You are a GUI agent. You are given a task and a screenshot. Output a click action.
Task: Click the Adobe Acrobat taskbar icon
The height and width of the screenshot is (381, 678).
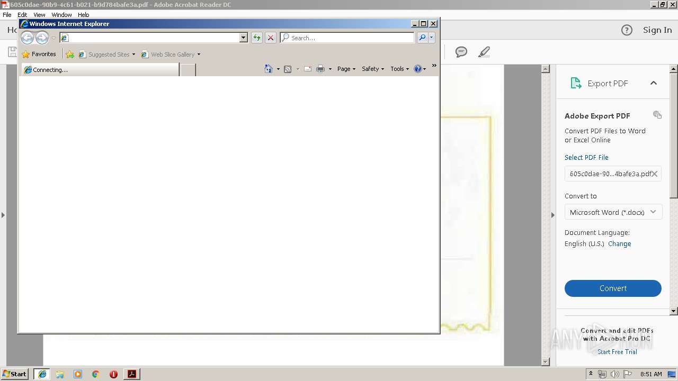[x=132, y=374]
